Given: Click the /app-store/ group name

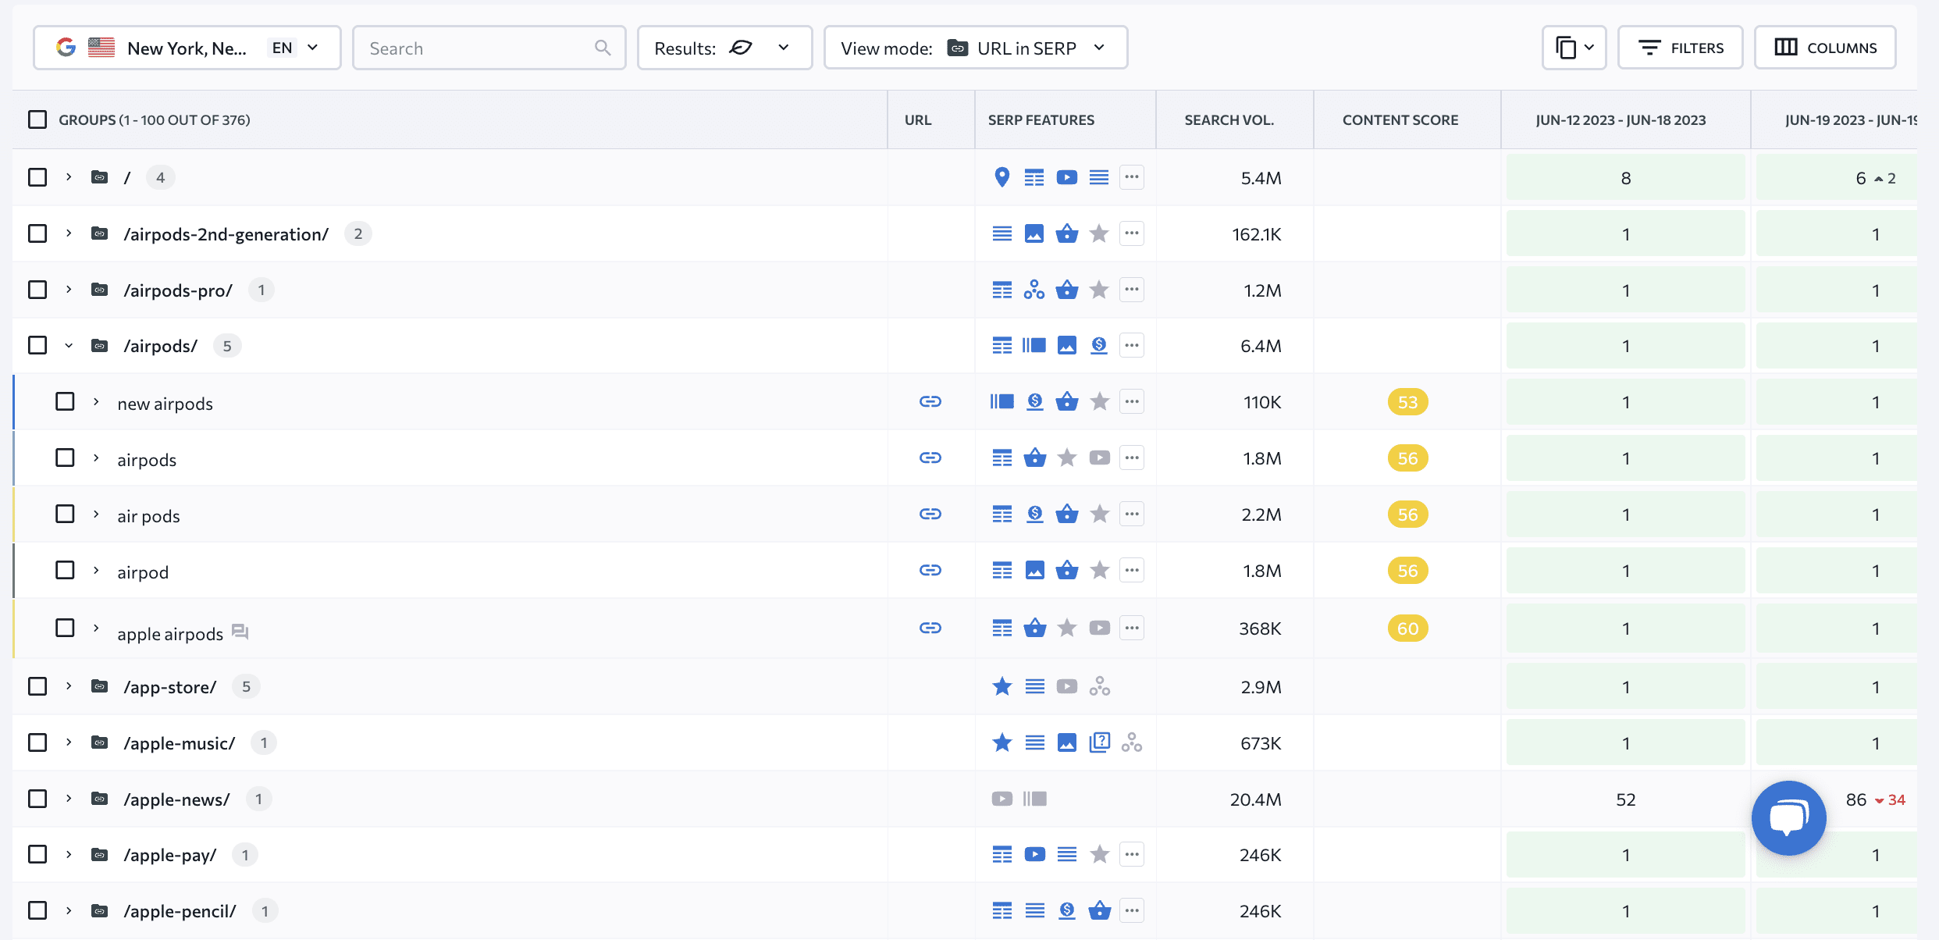Looking at the screenshot, I should [170, 687].
